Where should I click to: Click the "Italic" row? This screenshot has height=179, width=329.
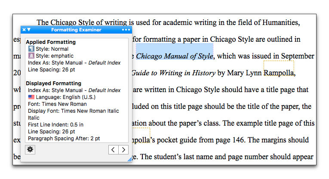[34, 118]
